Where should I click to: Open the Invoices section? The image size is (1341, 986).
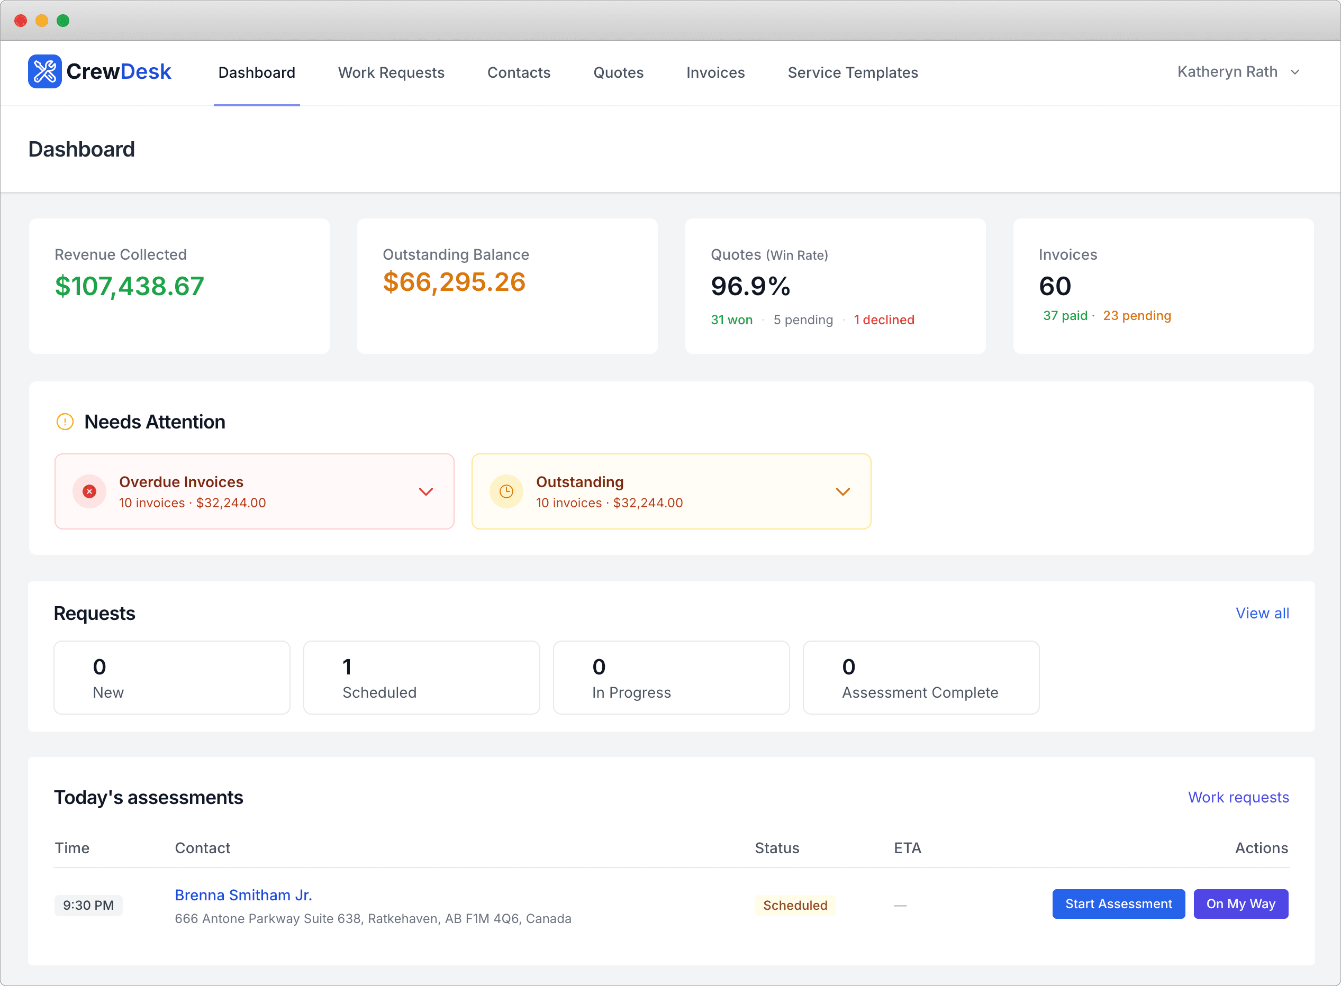coord(715,72)
